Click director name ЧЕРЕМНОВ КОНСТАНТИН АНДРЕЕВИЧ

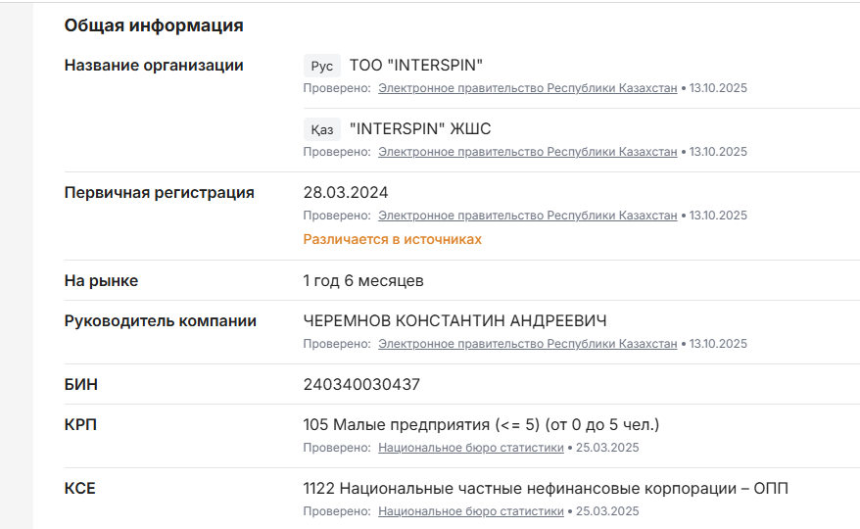pos(454,321)
